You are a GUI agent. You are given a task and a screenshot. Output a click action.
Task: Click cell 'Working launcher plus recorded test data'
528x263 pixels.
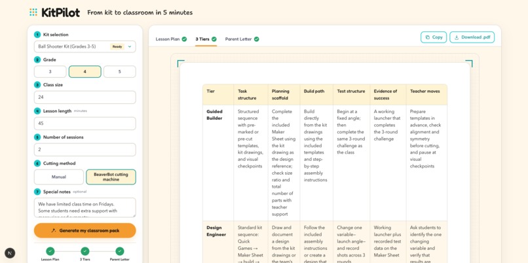[x=388, y=242]
